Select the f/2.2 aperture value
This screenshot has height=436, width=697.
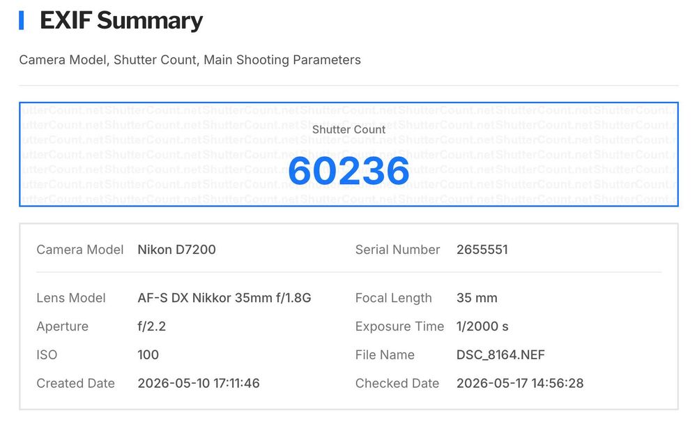pyautogui.click(x=151, y=326)
